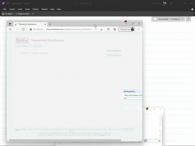Click the Reset Plot button
Screen dimensions: 195x146
pos(38,46)
